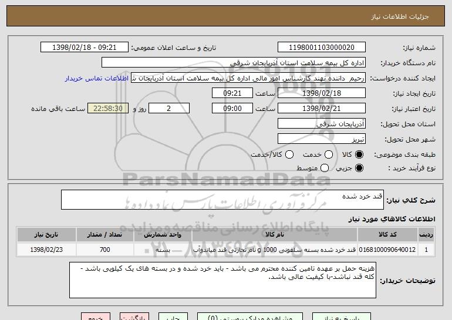Click the نام دستگاه خریدار field
This screenshot has height=320, width=452.
tap(234, 63)
